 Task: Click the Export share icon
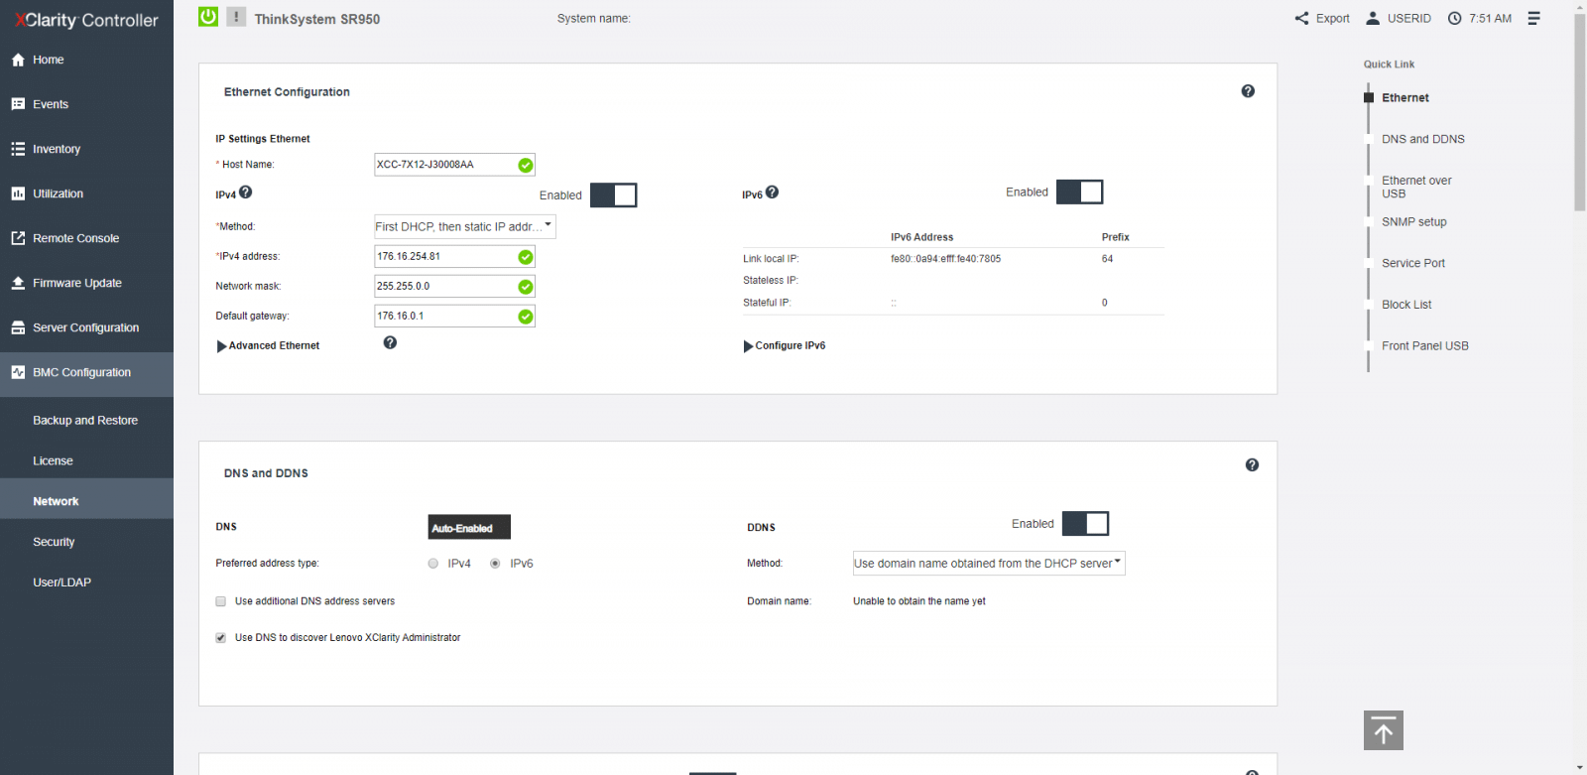click(1301, 18)
